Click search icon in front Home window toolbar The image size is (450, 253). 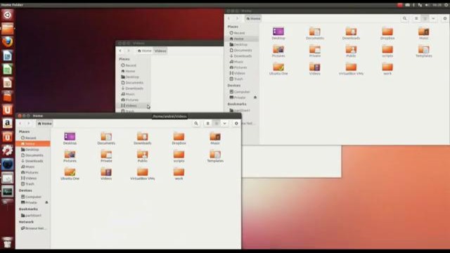click(196, 124)
